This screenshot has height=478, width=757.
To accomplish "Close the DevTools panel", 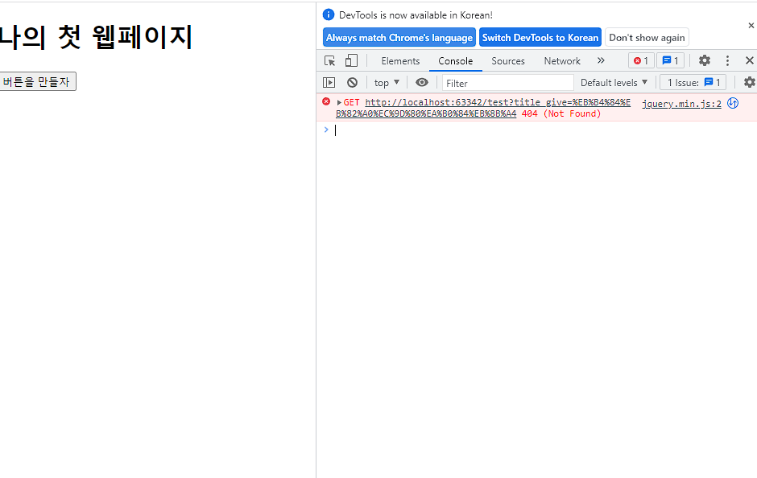I will (x=749, y=60).
